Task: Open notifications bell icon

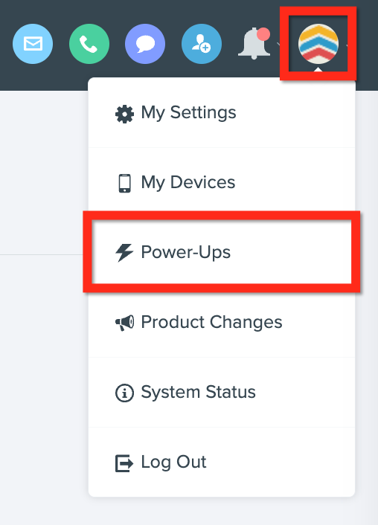Action: tap(254, 44)
